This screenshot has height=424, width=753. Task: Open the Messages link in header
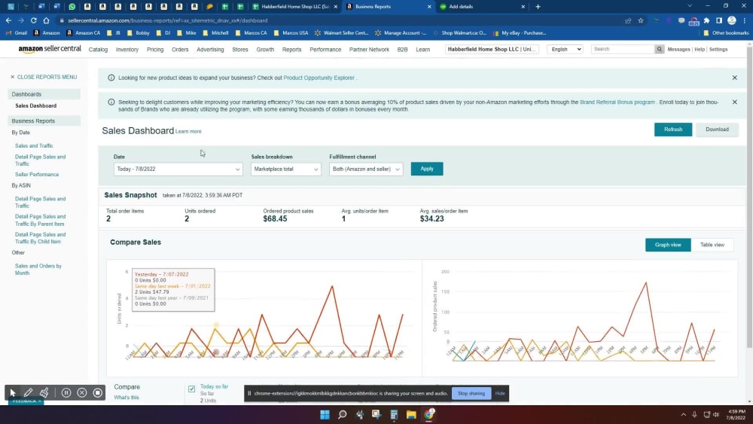pos(678,50)
